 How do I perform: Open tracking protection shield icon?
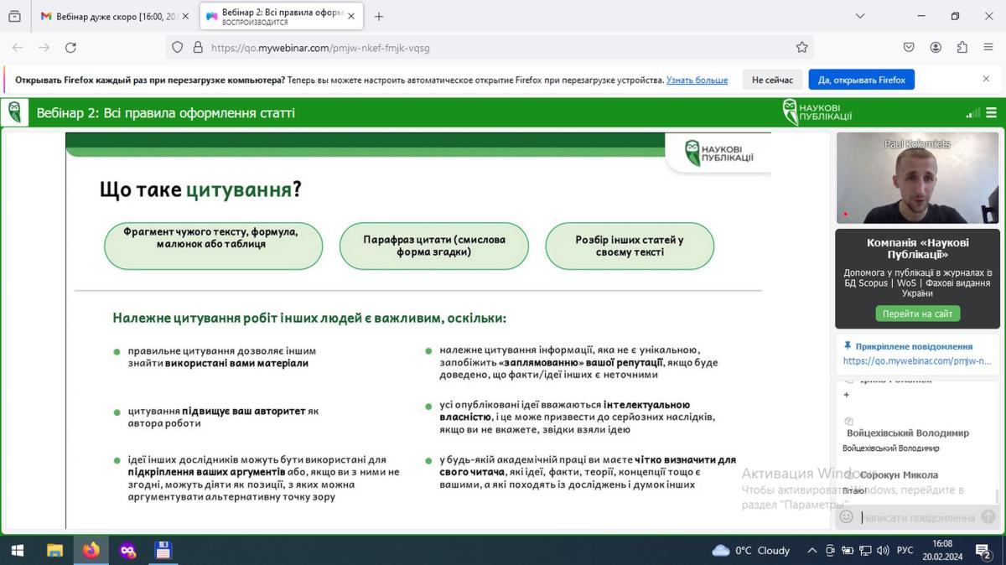pyautogui.click(x=177, y=48)
